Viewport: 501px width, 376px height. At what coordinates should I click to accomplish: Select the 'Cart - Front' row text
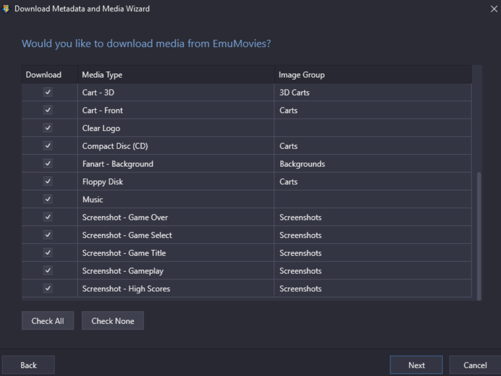pyautogui.click(x=102, y=111)
